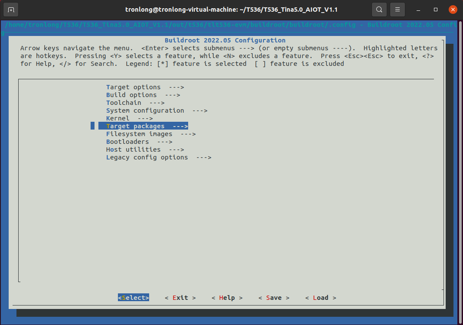
Task: Click the terminal search icon
Action: coord(379,10)
